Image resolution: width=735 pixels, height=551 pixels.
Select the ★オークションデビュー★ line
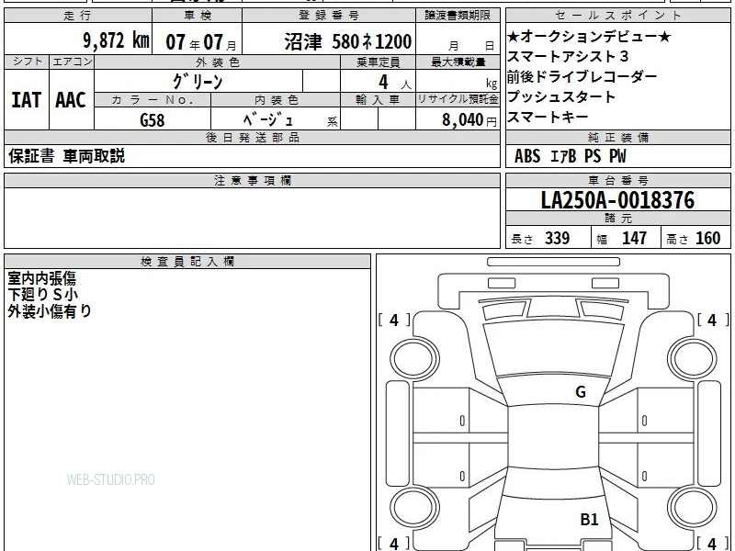point(589,36)
